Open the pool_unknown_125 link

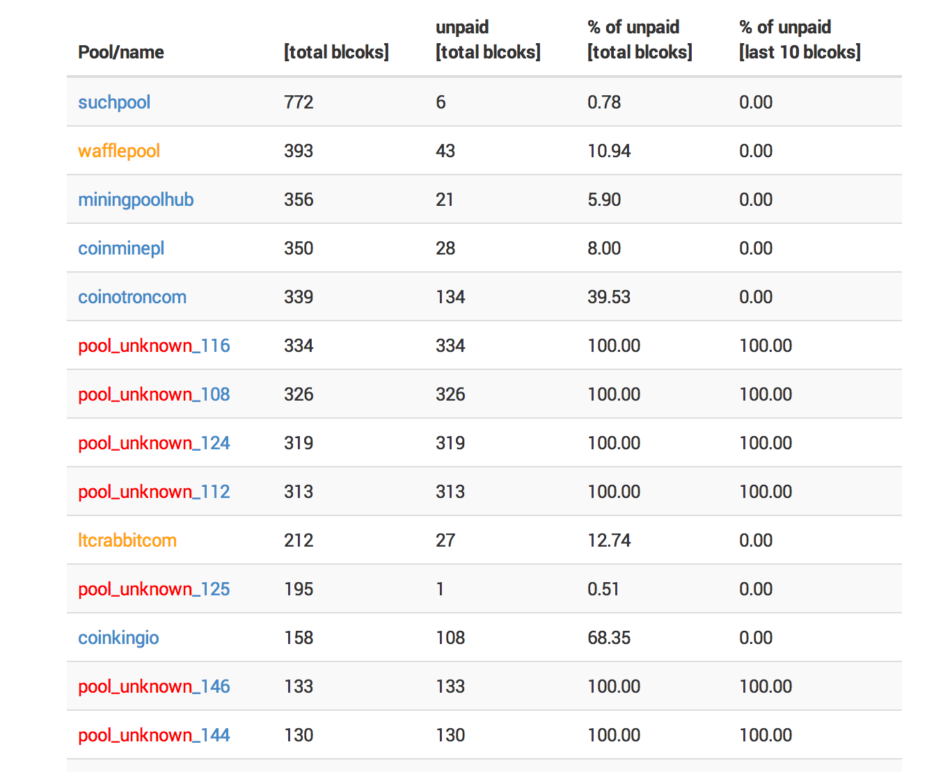click(154, 589)
